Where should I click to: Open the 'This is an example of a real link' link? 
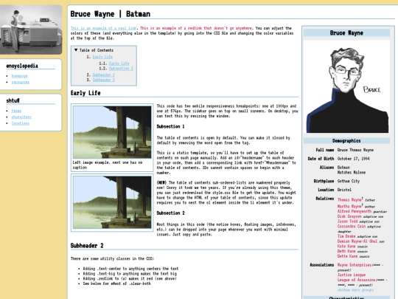[103, 28]
